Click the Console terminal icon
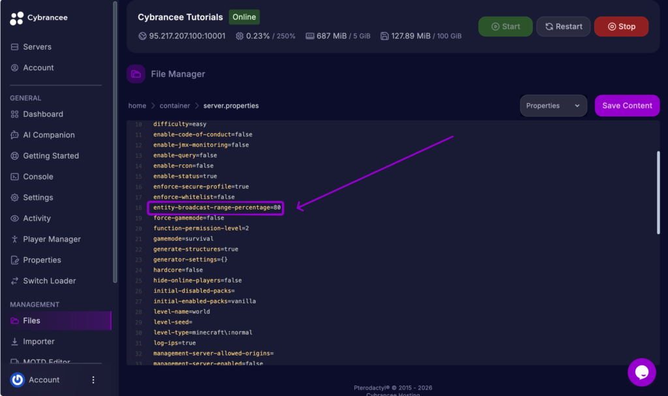 click(x=14, y=177)
